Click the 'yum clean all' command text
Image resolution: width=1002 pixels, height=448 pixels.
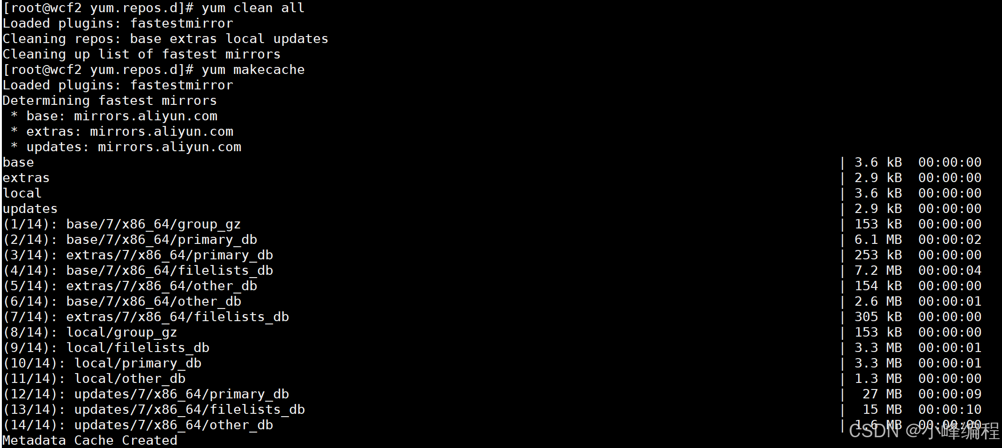(253, 8)
